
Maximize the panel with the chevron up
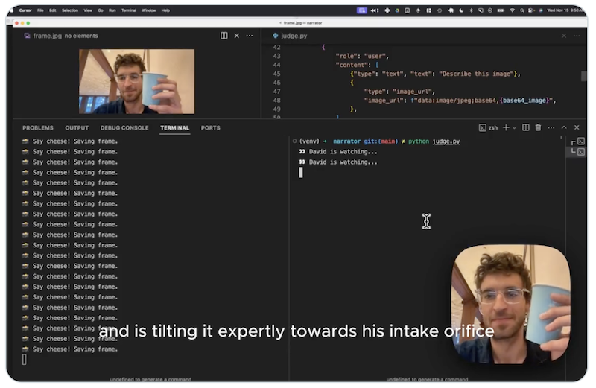pyautogui.click(x=564, y=127)
